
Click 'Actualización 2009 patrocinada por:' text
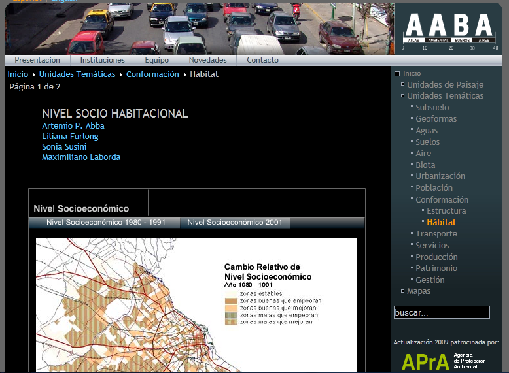pos(446,342)
